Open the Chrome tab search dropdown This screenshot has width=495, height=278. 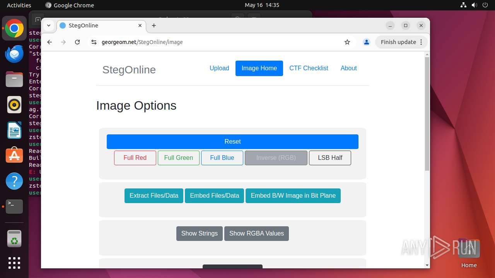click(x=49, y=25)
